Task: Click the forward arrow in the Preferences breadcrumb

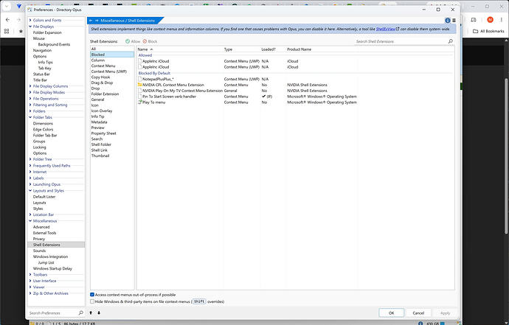Action: [x=97, y=21]
